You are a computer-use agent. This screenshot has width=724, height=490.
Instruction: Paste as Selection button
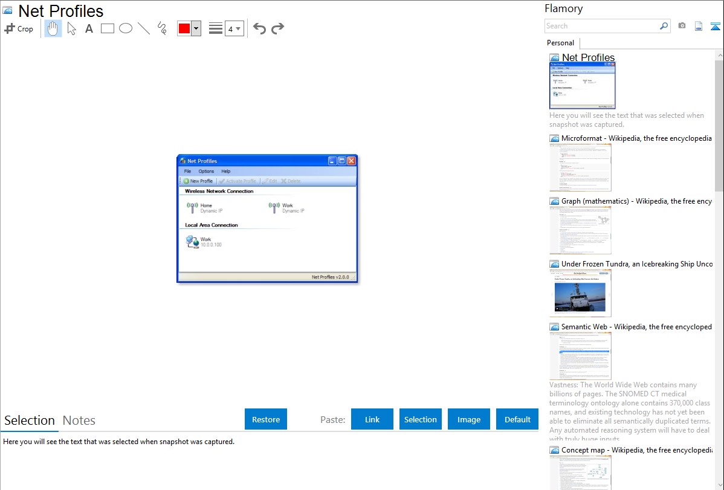420,419
